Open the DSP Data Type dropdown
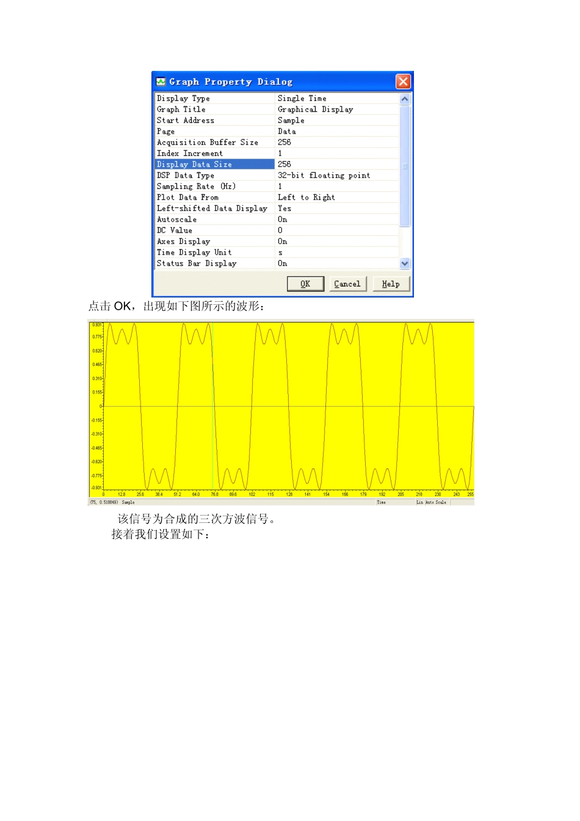This screenshot has width=580, height=821. pyautogui.click(x=324, y=175)
